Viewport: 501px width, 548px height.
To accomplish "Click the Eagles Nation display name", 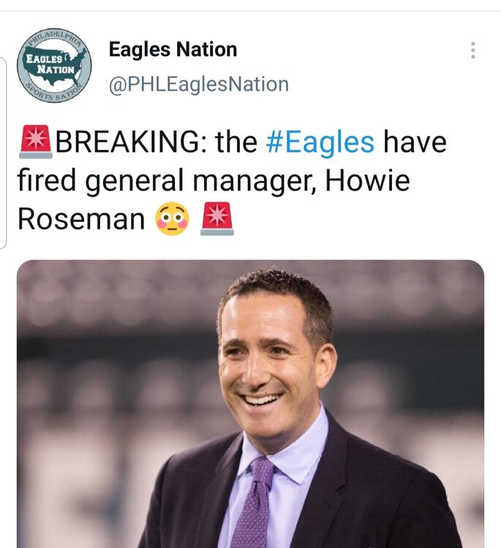I will (x=173, y=50).
